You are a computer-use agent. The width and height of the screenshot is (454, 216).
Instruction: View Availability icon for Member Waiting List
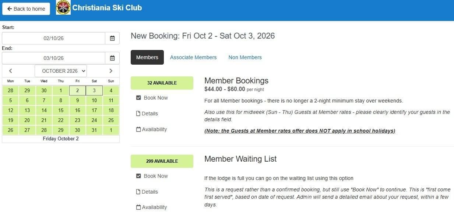click(x=138, y=207)
